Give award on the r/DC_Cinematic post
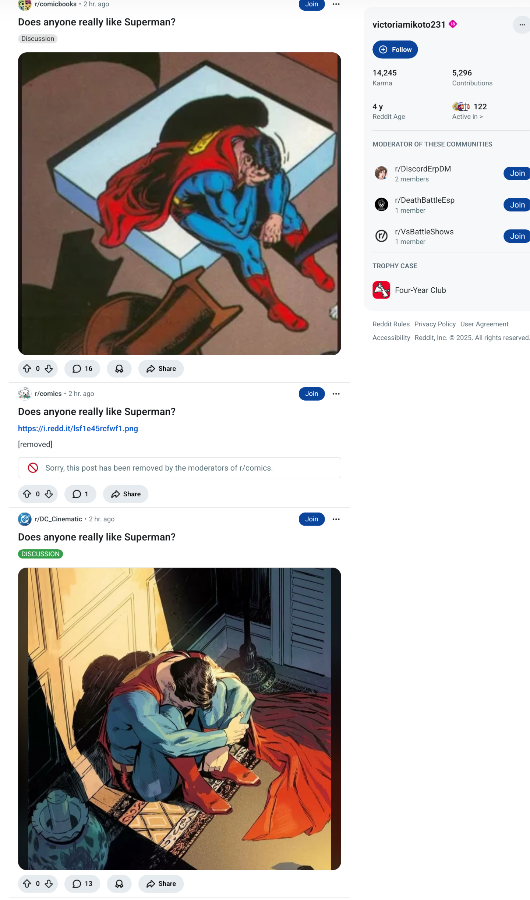The image size is (530, 900). click(x=119, y=884)
